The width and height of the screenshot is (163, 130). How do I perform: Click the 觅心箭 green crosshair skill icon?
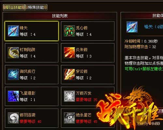point(69,31)
